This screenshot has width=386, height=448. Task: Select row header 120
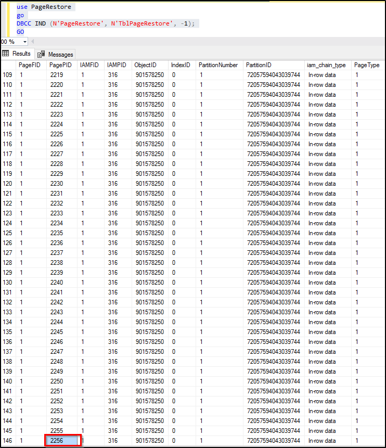coord(8,184)
